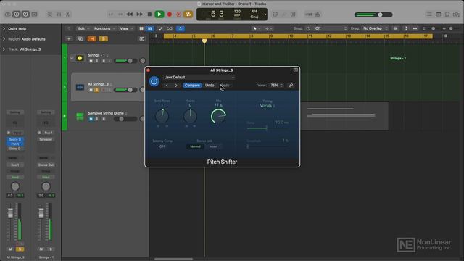This screenshot has width=464, height=261.
Task: Open the Library button in control bar
Action: [8, 14]
